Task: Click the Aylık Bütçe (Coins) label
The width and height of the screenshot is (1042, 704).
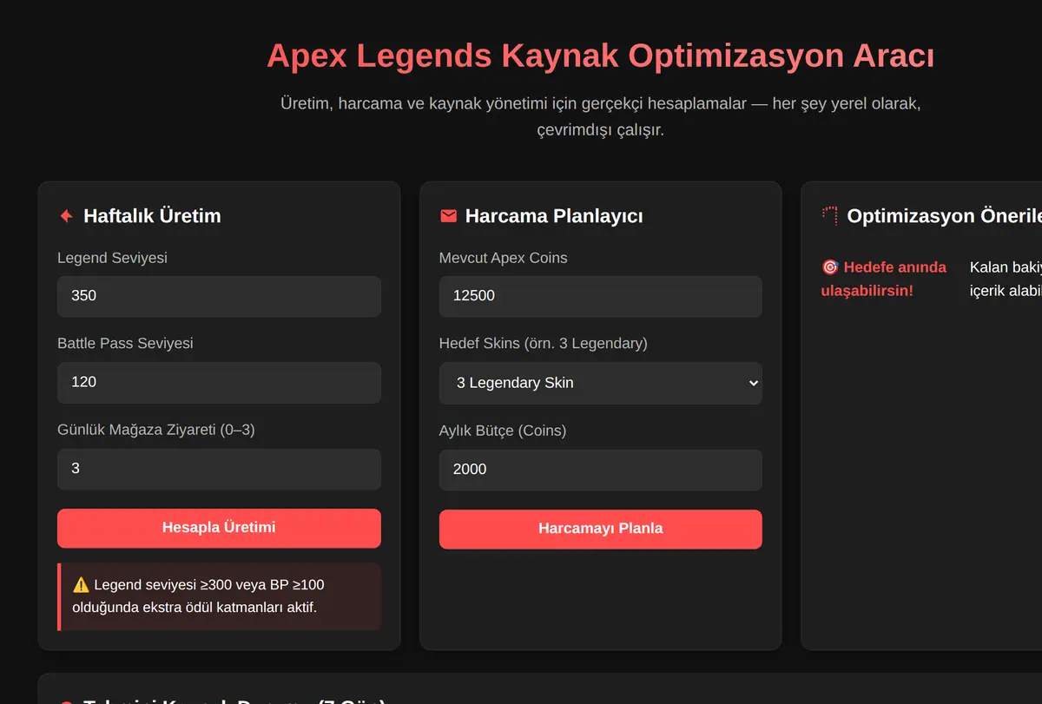Action: (x=503, y=431)
